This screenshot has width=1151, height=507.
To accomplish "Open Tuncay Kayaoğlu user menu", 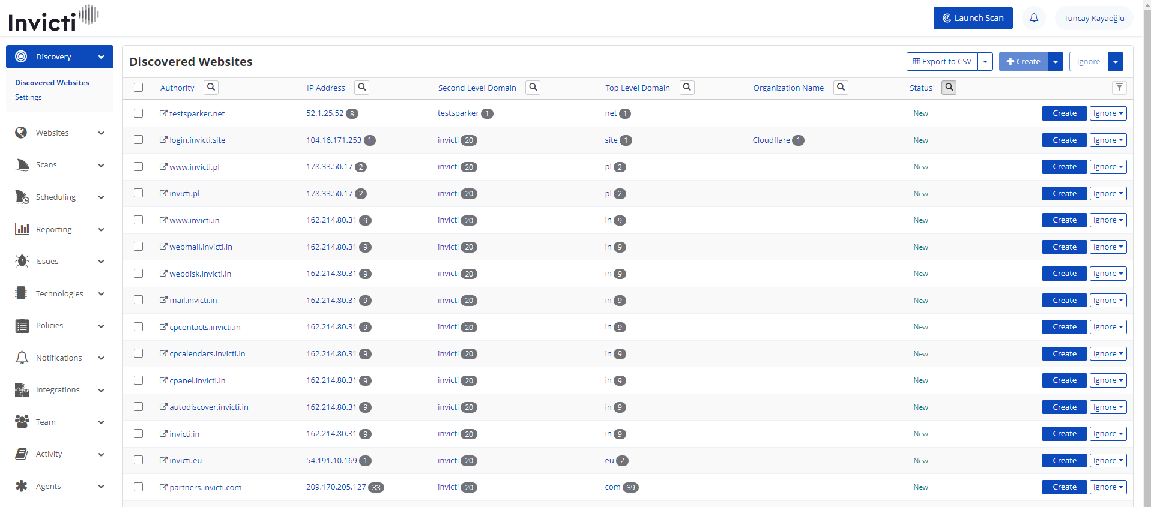I will click(1094, 18).
